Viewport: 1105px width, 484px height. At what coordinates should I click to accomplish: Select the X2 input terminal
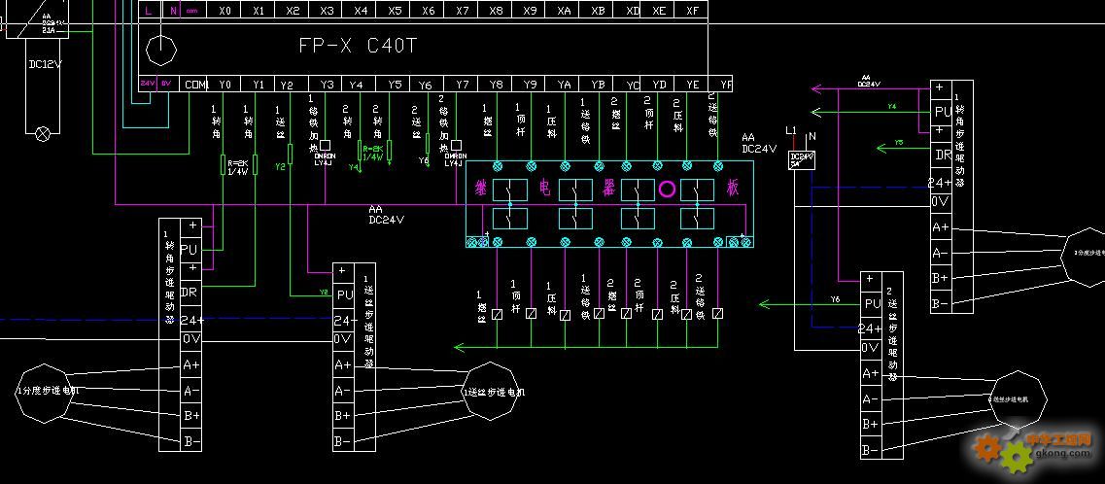[293, 11]
